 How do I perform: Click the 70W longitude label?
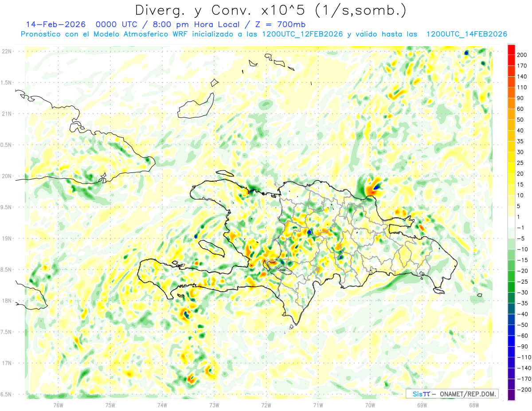click(370, 405)
